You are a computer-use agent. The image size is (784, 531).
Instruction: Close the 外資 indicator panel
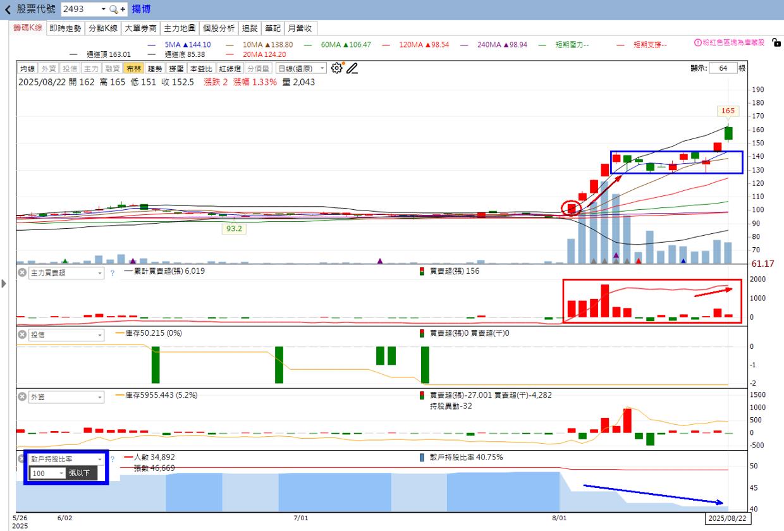[22, 397]
